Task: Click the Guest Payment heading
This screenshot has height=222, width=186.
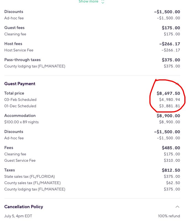Action: pos(20,84)
